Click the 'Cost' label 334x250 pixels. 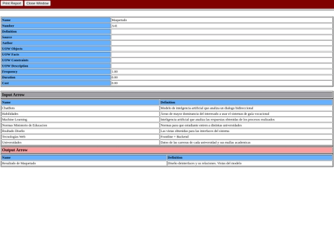6,83
